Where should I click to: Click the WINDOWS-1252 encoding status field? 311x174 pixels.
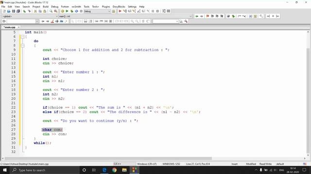point(172,164)
